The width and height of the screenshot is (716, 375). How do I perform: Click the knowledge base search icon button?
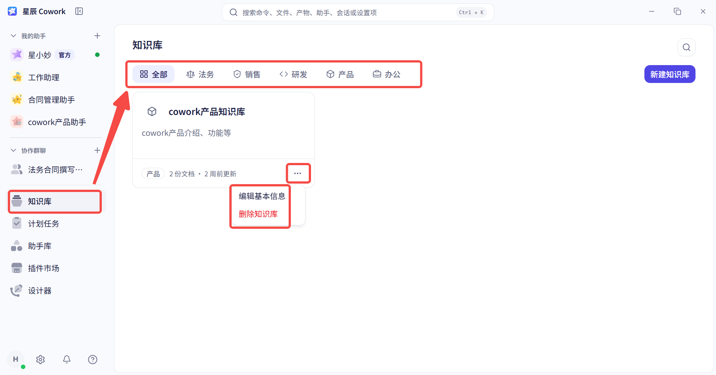[687, 47]
